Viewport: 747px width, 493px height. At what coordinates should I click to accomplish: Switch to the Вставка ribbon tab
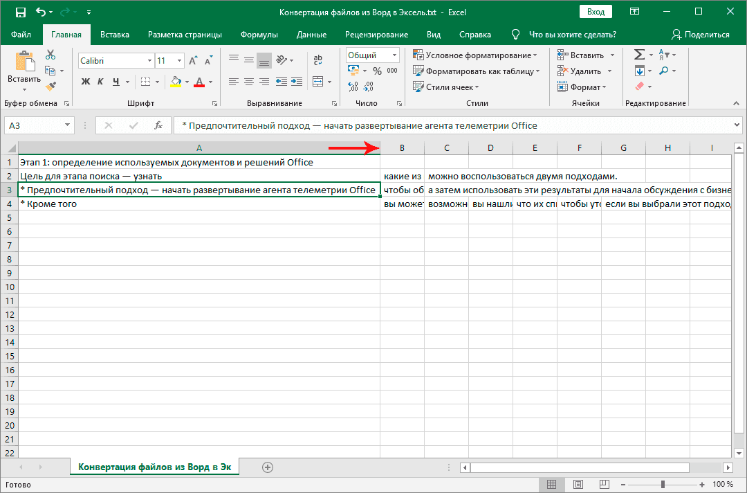click(114, 34)
